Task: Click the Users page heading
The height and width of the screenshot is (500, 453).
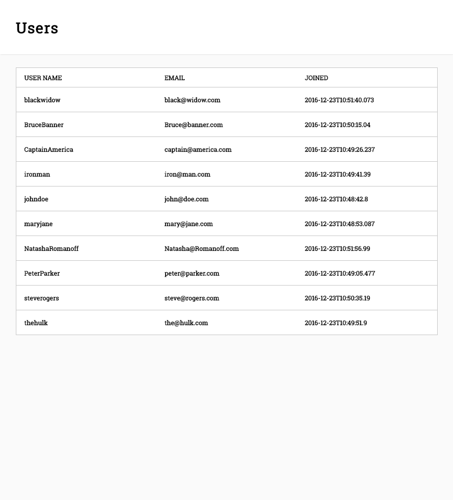Action: click(37, 28)
